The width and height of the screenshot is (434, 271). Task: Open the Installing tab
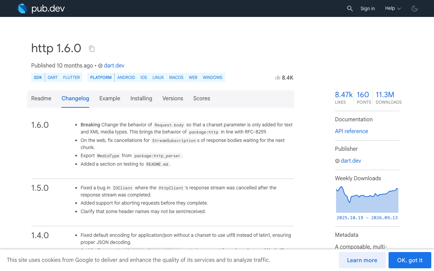[x=141, y=99]
